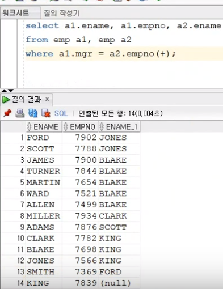Click the 7369 EMPNO value

coord(86,272)
